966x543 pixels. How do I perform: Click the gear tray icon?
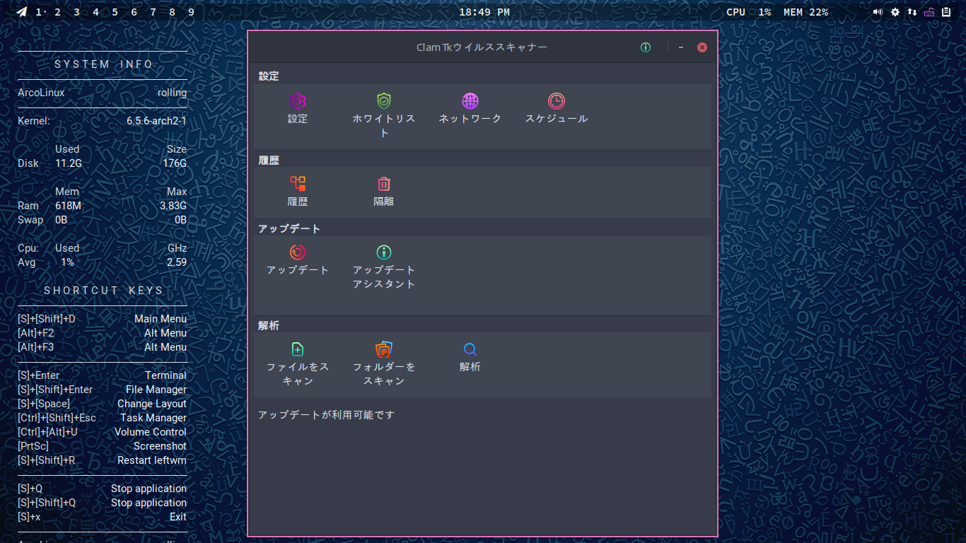895,12
